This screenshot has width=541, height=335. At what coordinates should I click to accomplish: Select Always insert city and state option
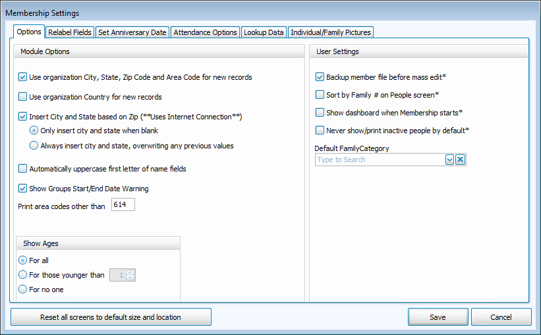tap(34, 146)
